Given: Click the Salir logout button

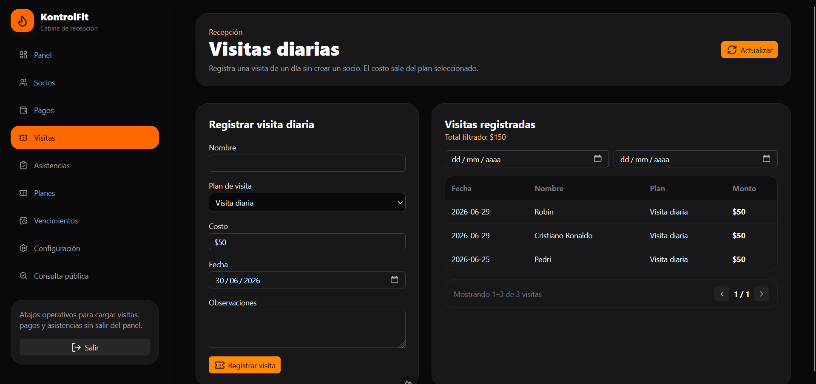Looking at the screenshot, I should pyautogui.click(x=85, y=347).
